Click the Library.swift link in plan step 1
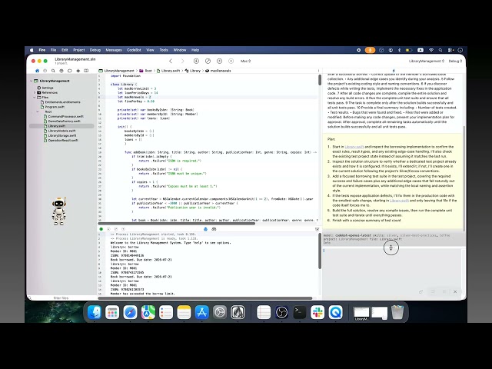The height and width of the screenshot is (369, 492). [354, 147]
